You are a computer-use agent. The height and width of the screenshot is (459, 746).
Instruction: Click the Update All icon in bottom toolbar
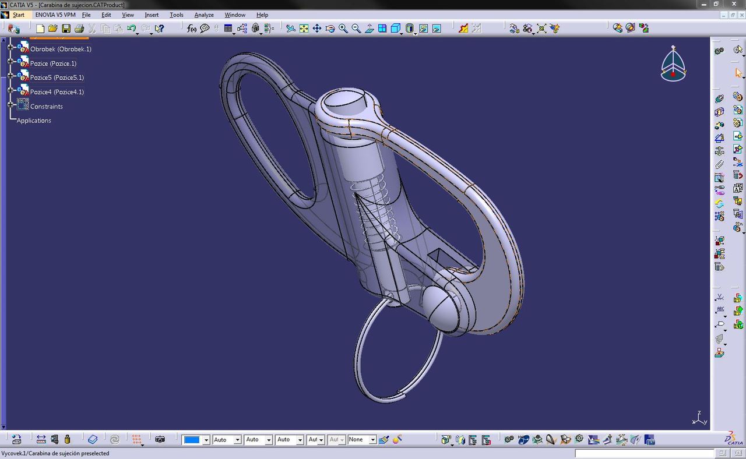click(115, 439)
